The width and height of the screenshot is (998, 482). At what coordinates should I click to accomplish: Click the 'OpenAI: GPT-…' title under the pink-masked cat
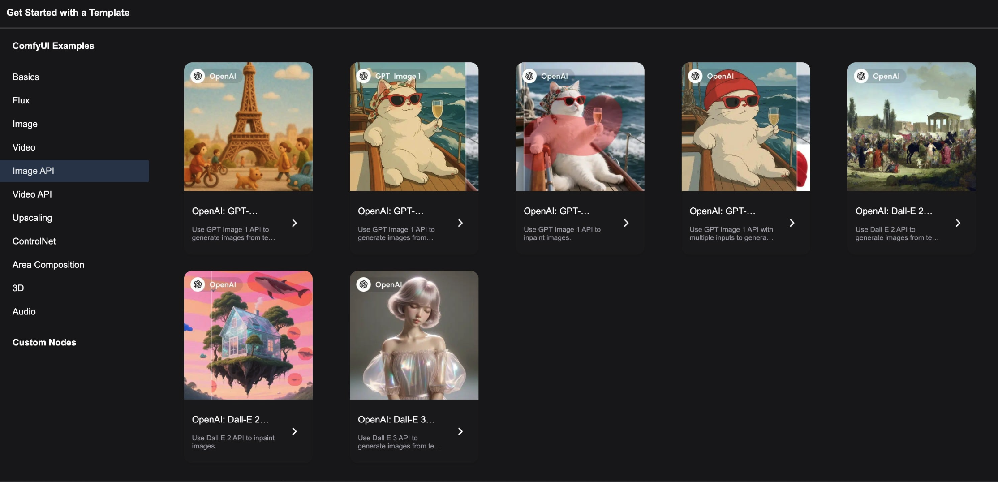[557, 211]
